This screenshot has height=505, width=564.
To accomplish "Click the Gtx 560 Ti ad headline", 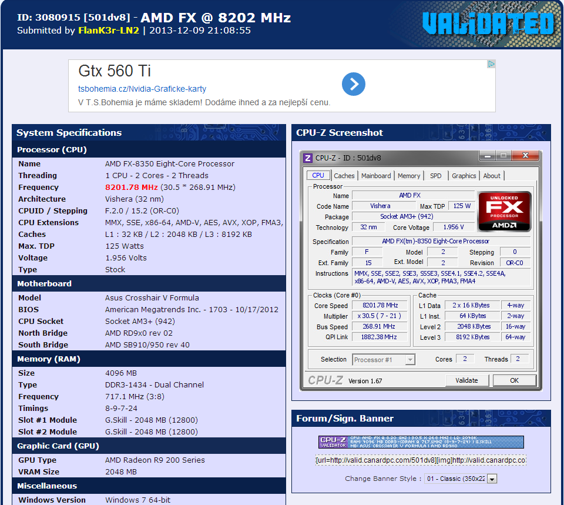I will [x=115, y=71].
